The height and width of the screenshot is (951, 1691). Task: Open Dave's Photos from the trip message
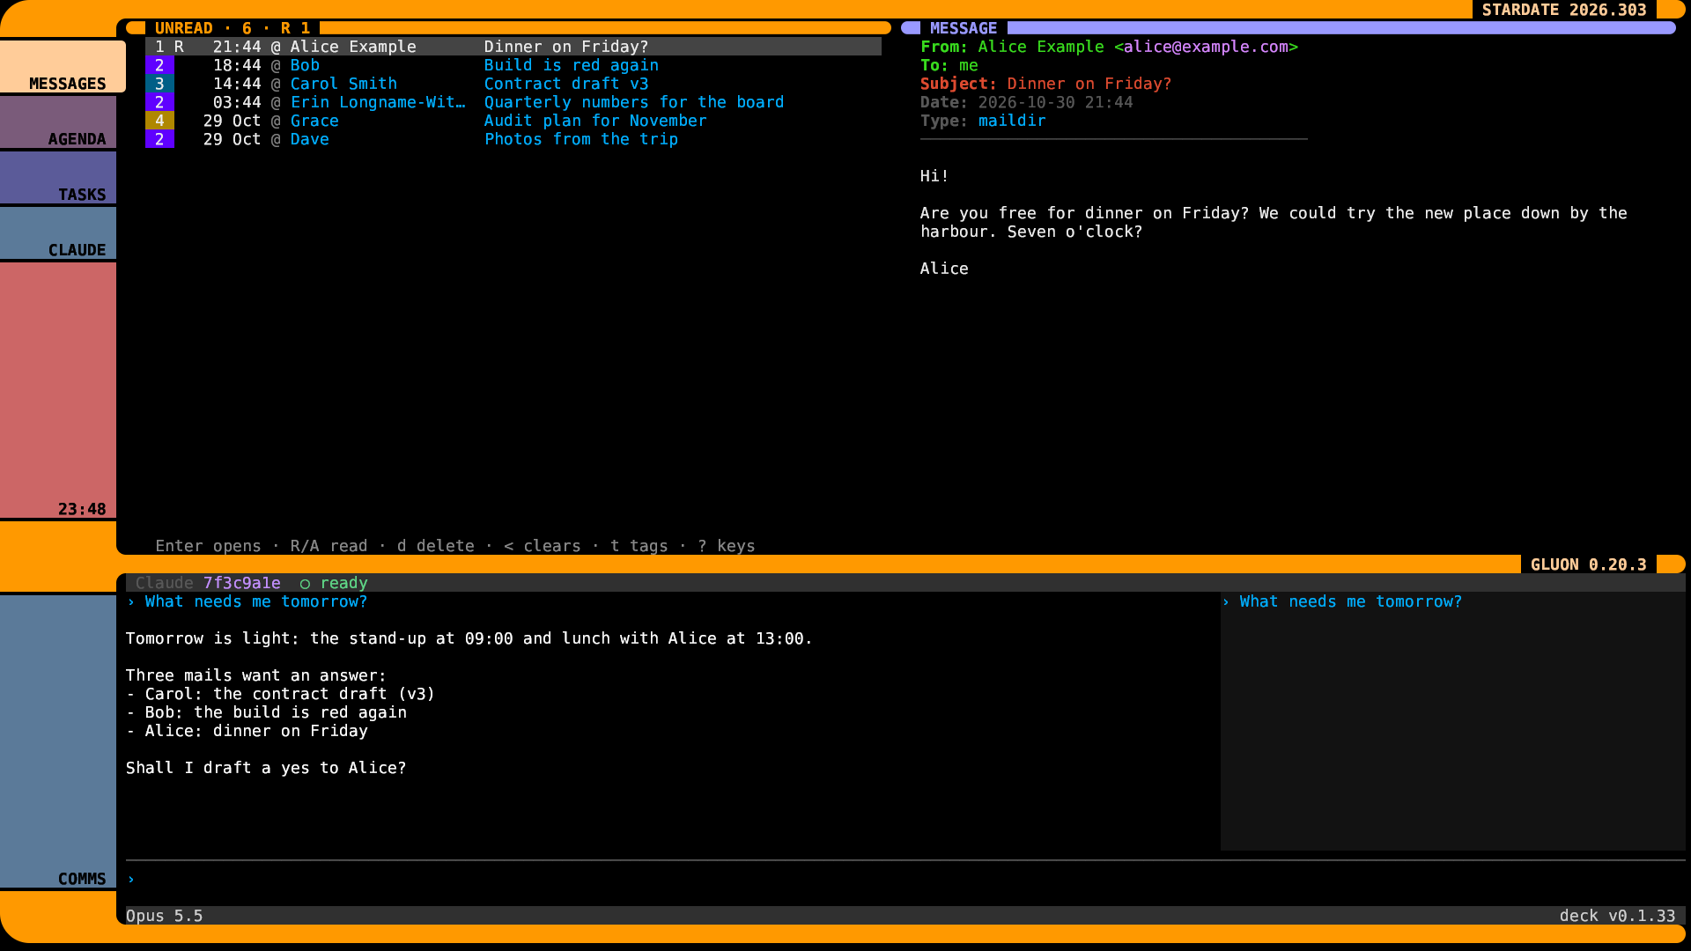[x=513, y=139]
